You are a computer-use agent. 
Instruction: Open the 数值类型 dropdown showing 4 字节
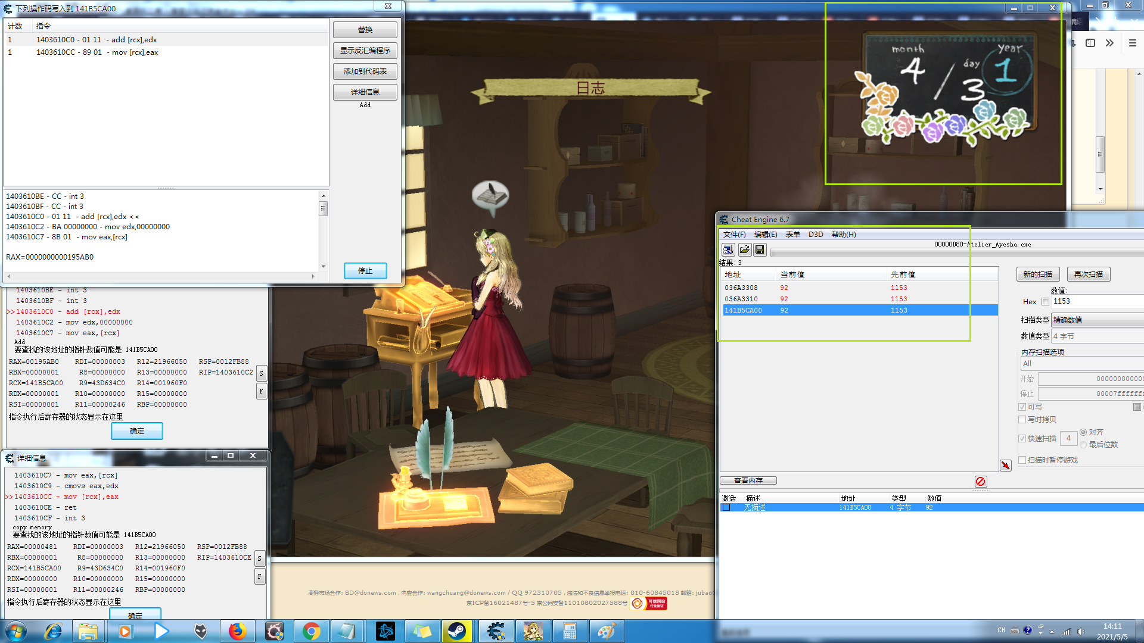coord(1096,336)
